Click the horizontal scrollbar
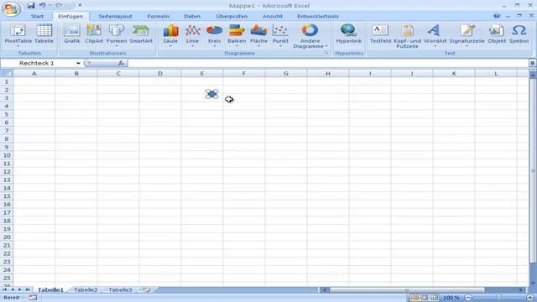The width and height of the screenshot is (537, 302). [407, 290]
